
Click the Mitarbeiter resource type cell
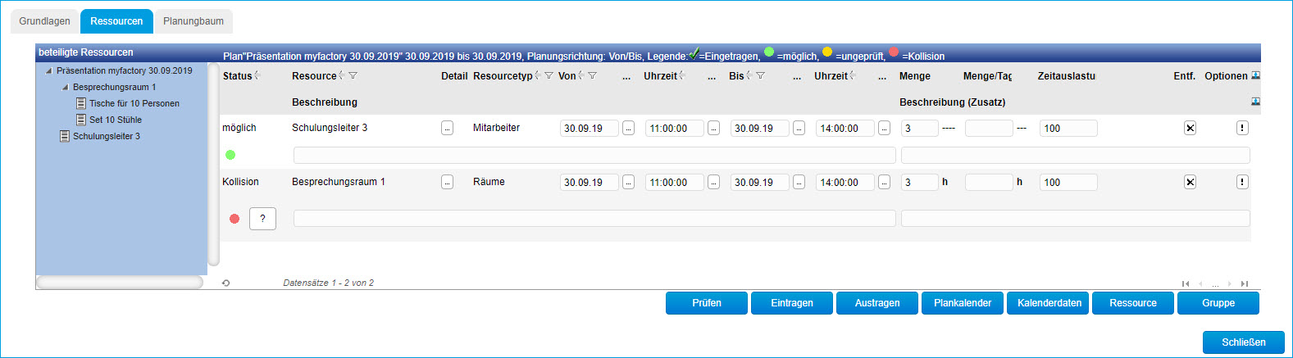click(x=496, y=128)
